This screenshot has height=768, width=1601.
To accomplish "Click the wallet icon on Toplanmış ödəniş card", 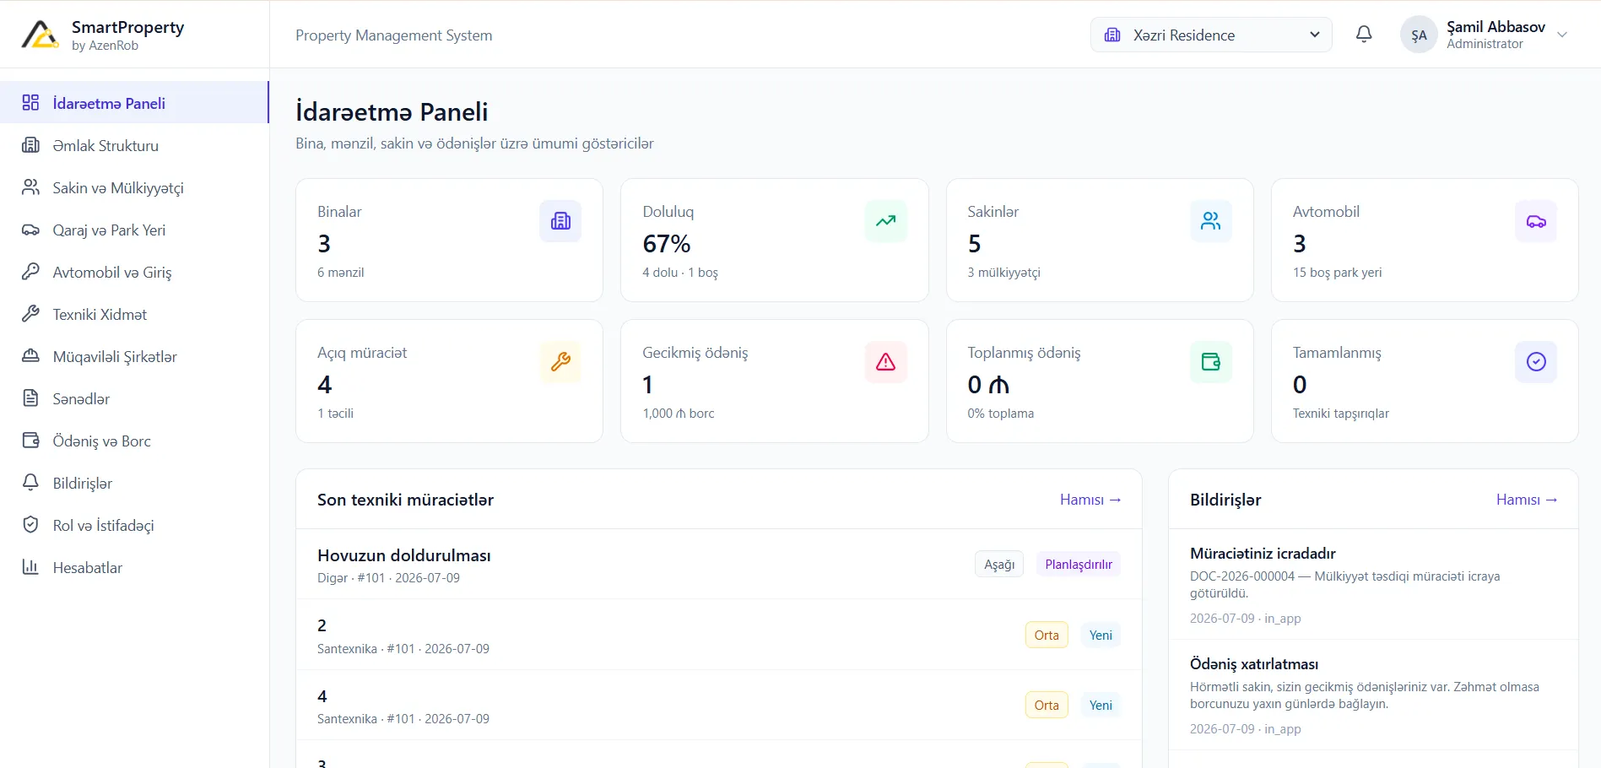I will (1211, 362).
